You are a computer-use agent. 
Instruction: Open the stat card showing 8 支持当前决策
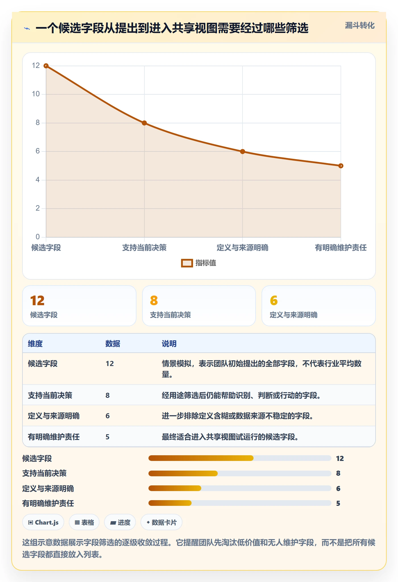pyautogui.click(x=199, y=306)
